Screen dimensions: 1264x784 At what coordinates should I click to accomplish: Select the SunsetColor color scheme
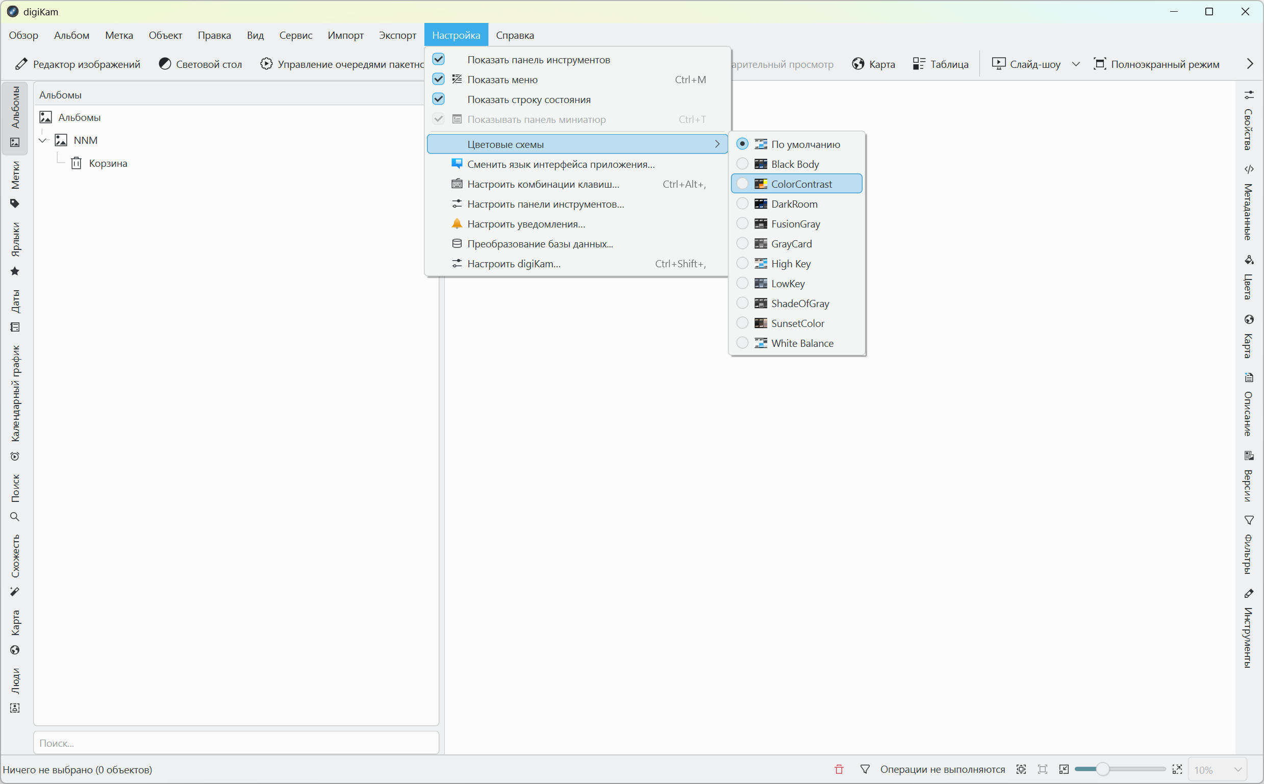[x=797, y=323]
